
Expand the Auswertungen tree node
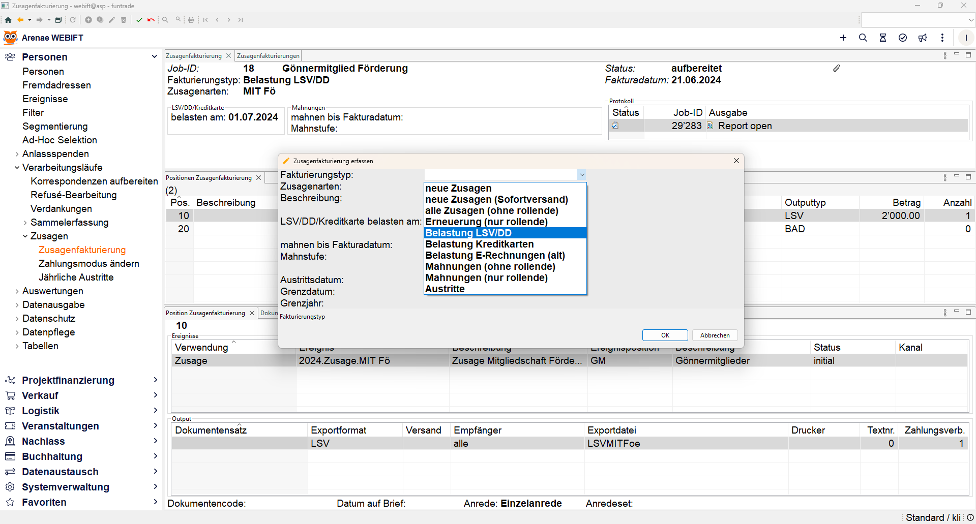coord(17,291)
